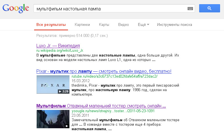Click the date 15.03.2012
The image size is (224, 133).
(x=81, y=81)
